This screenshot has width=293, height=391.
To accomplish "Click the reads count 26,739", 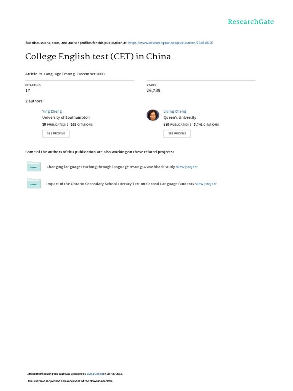I will coord(153,90).
